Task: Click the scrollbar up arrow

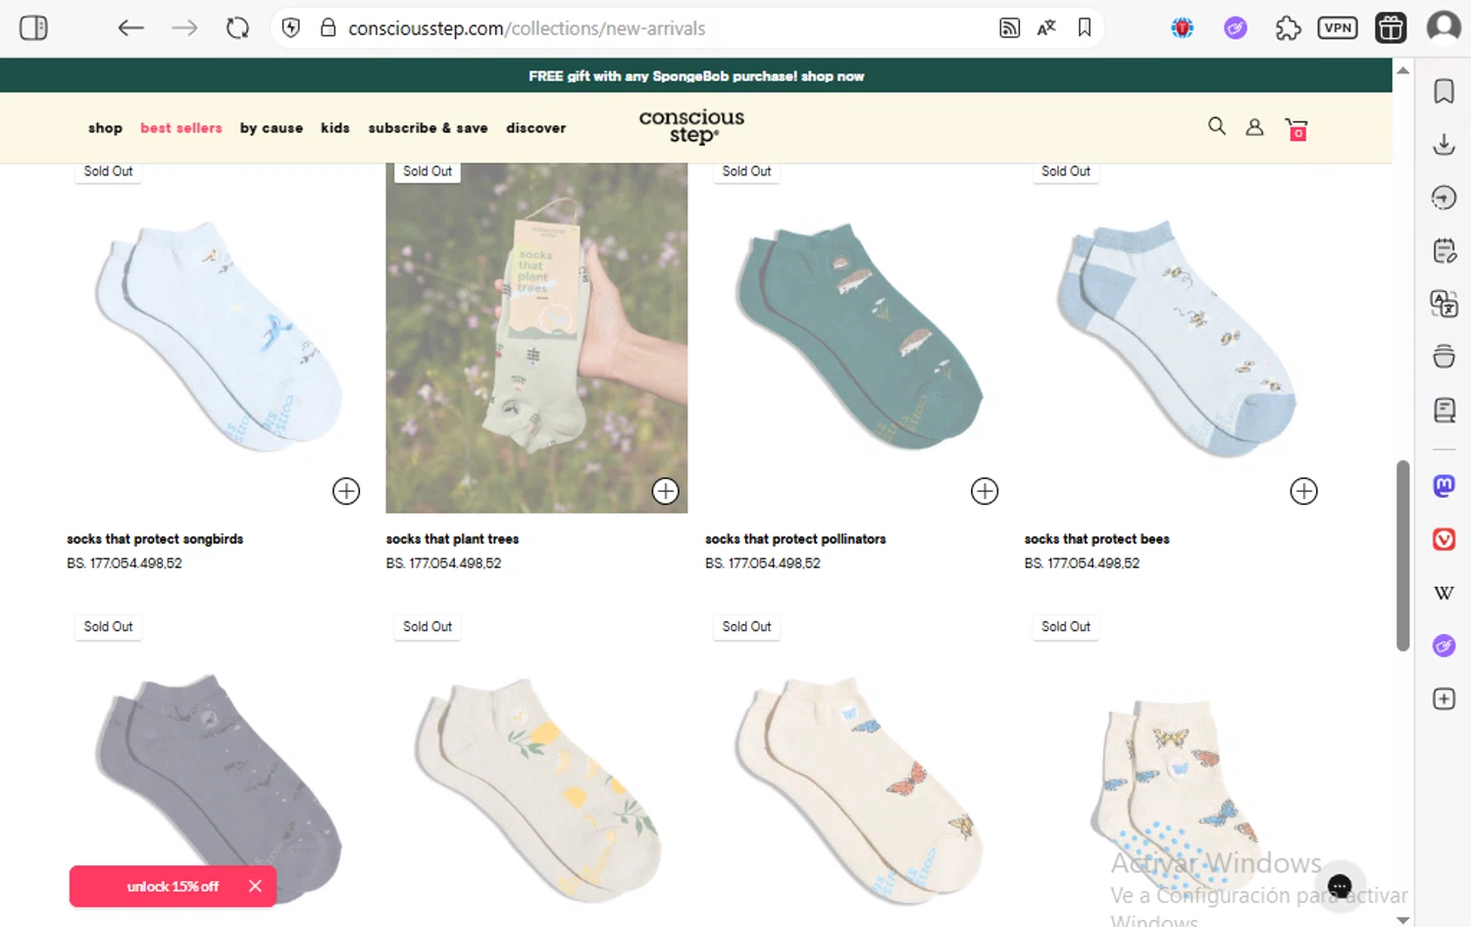Action: point(1402,71)
